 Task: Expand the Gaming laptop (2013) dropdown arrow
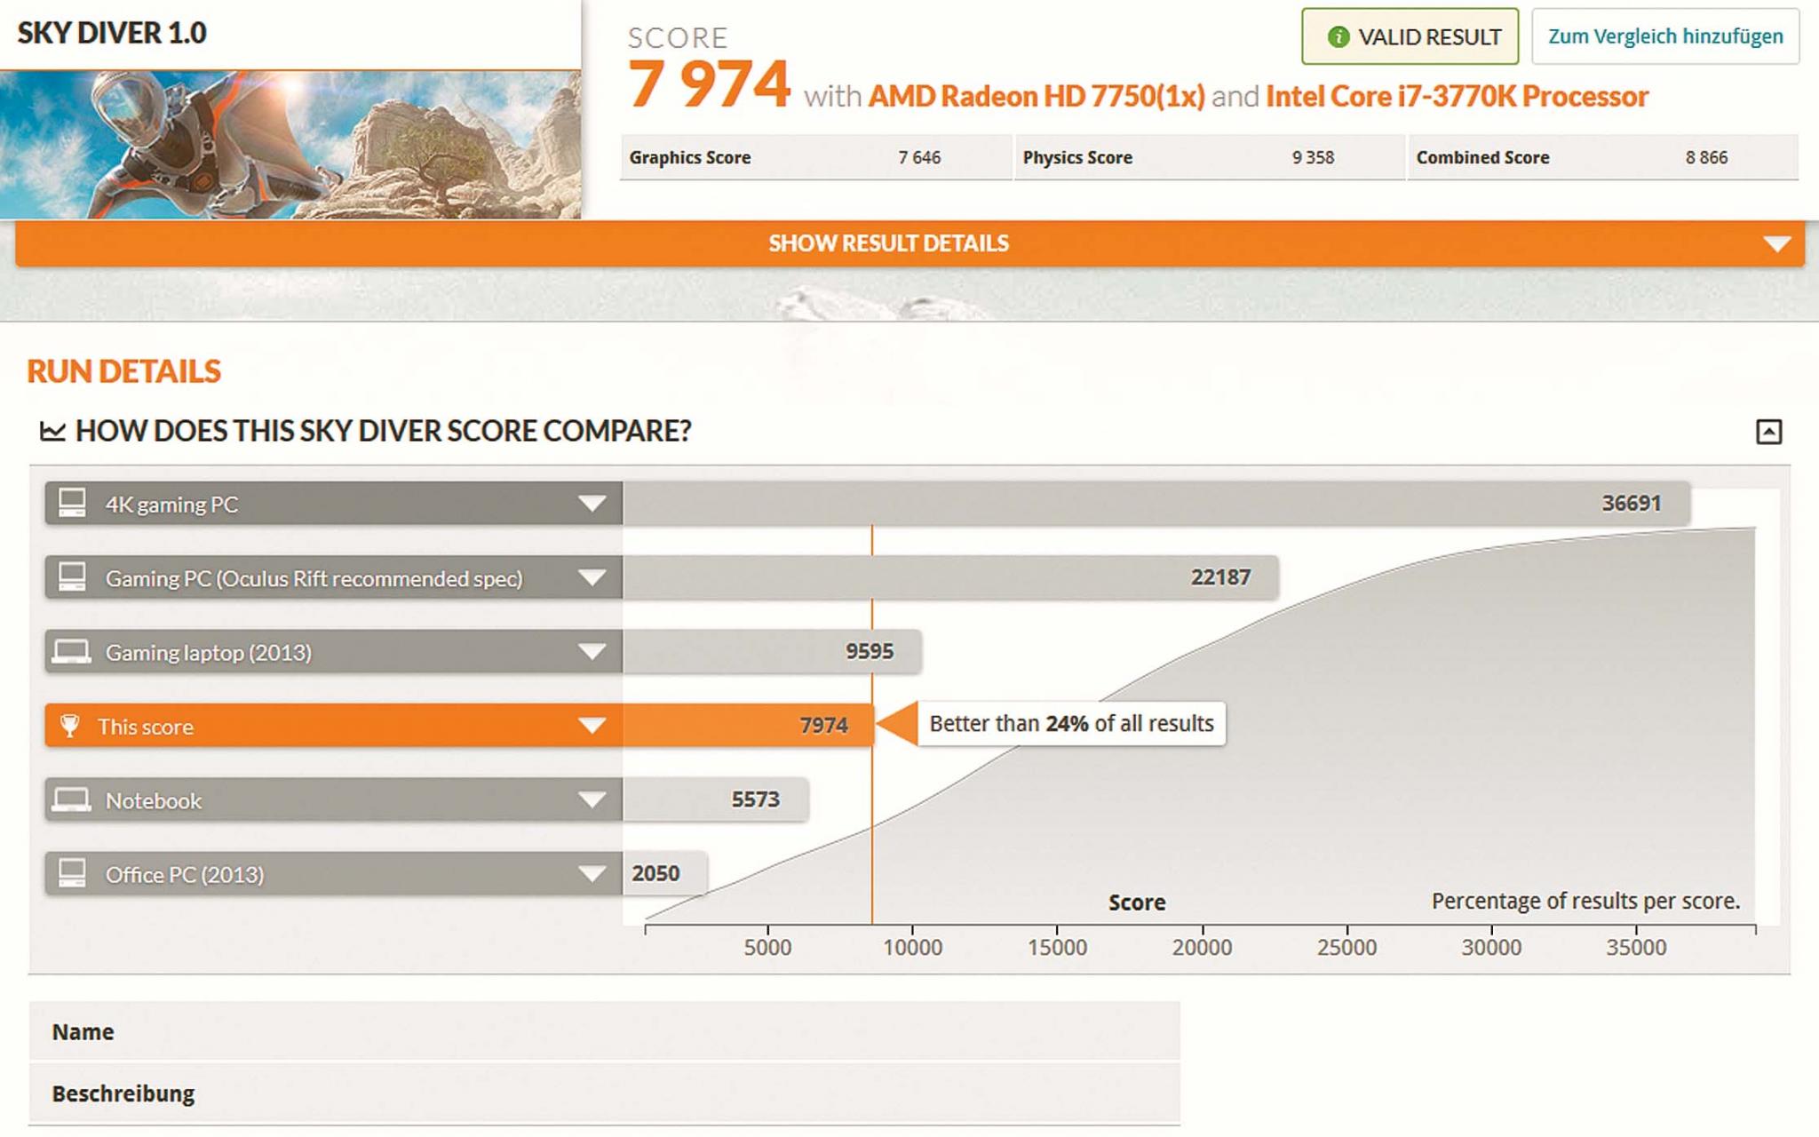tap(592, 652)
